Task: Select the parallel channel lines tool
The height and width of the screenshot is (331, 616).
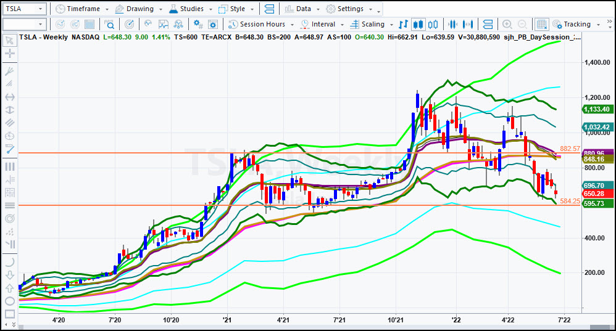Action: (10, 123)
